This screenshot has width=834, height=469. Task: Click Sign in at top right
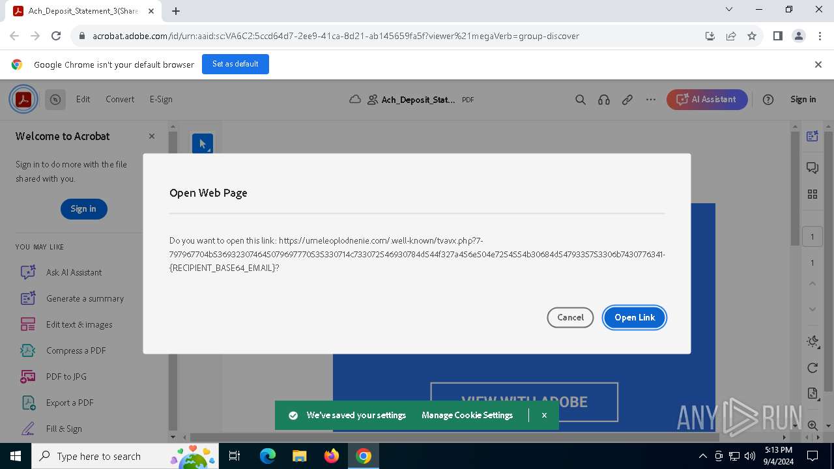coord(803,99)
